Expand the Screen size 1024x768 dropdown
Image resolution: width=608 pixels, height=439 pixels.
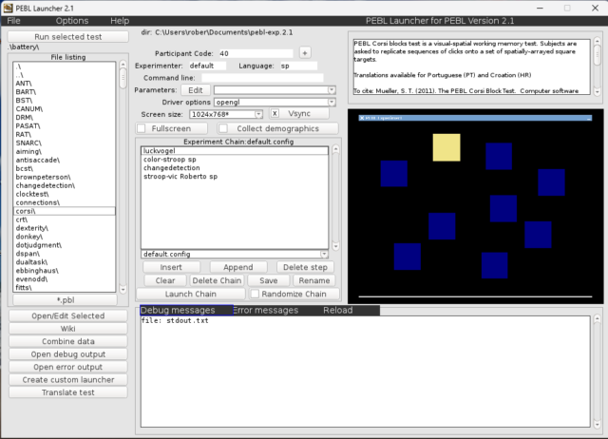click(258, 114)
